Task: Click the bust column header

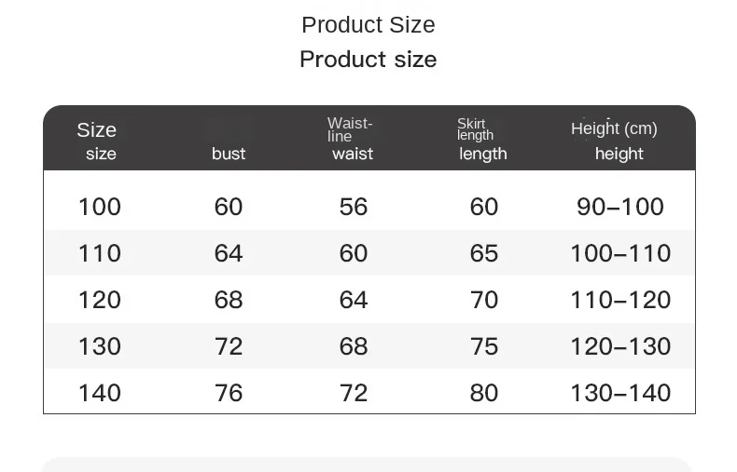Action: [x=229, y=154]
